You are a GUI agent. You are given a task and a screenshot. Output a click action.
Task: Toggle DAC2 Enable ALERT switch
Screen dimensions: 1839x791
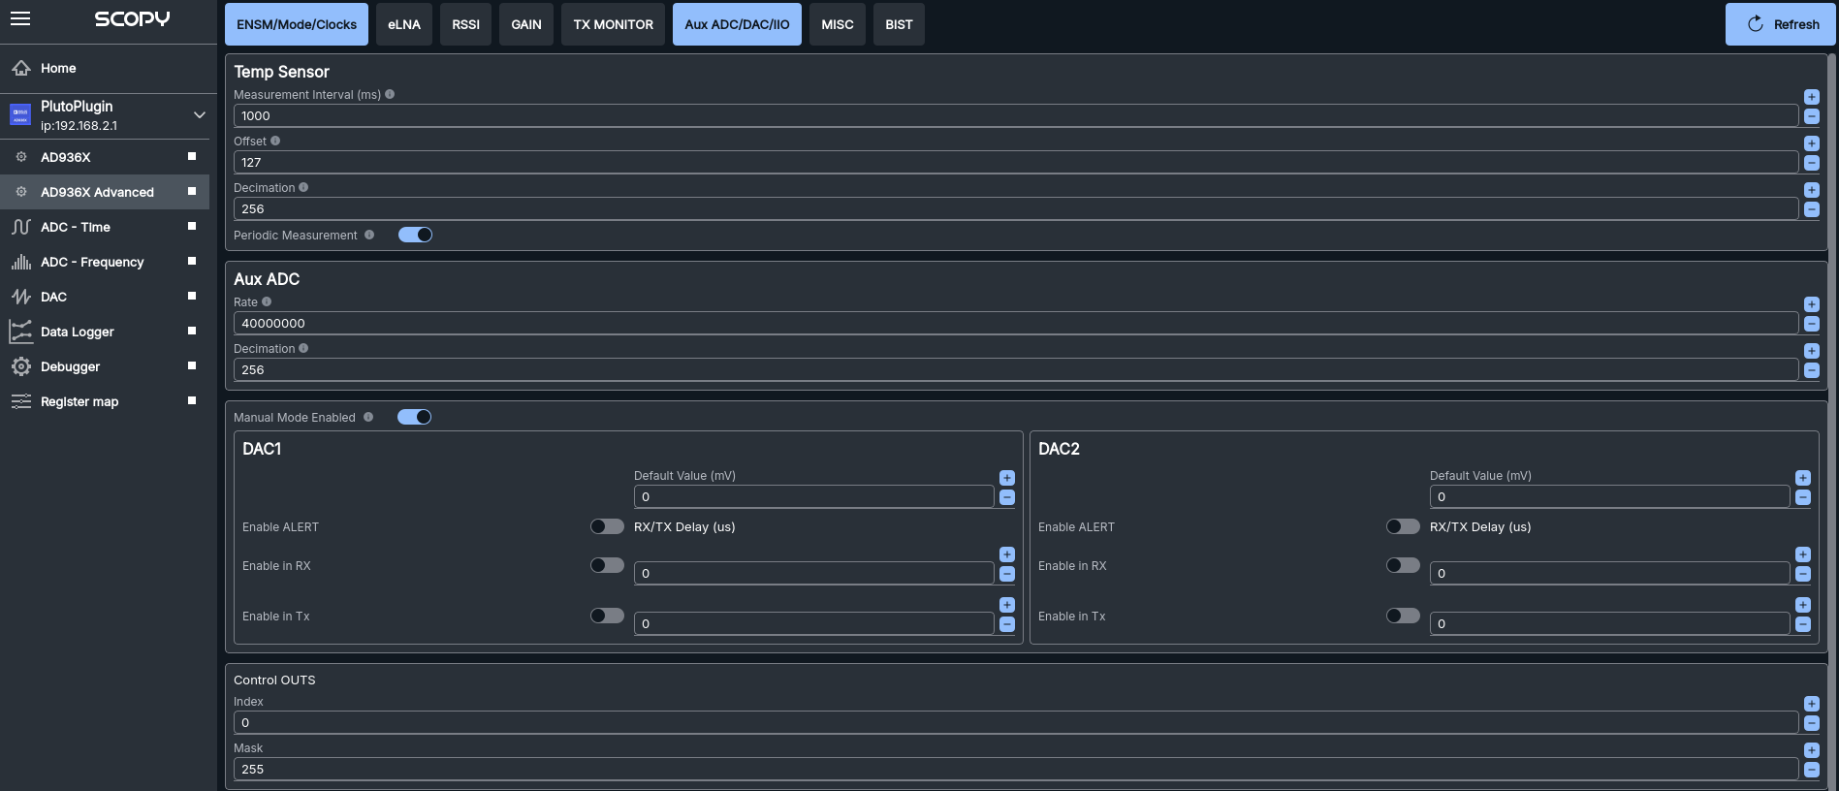click(x=1403, y=526)
